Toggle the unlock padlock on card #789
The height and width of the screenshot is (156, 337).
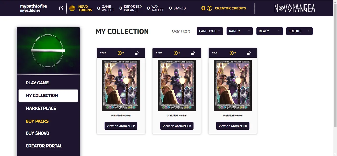pos(193,53)
